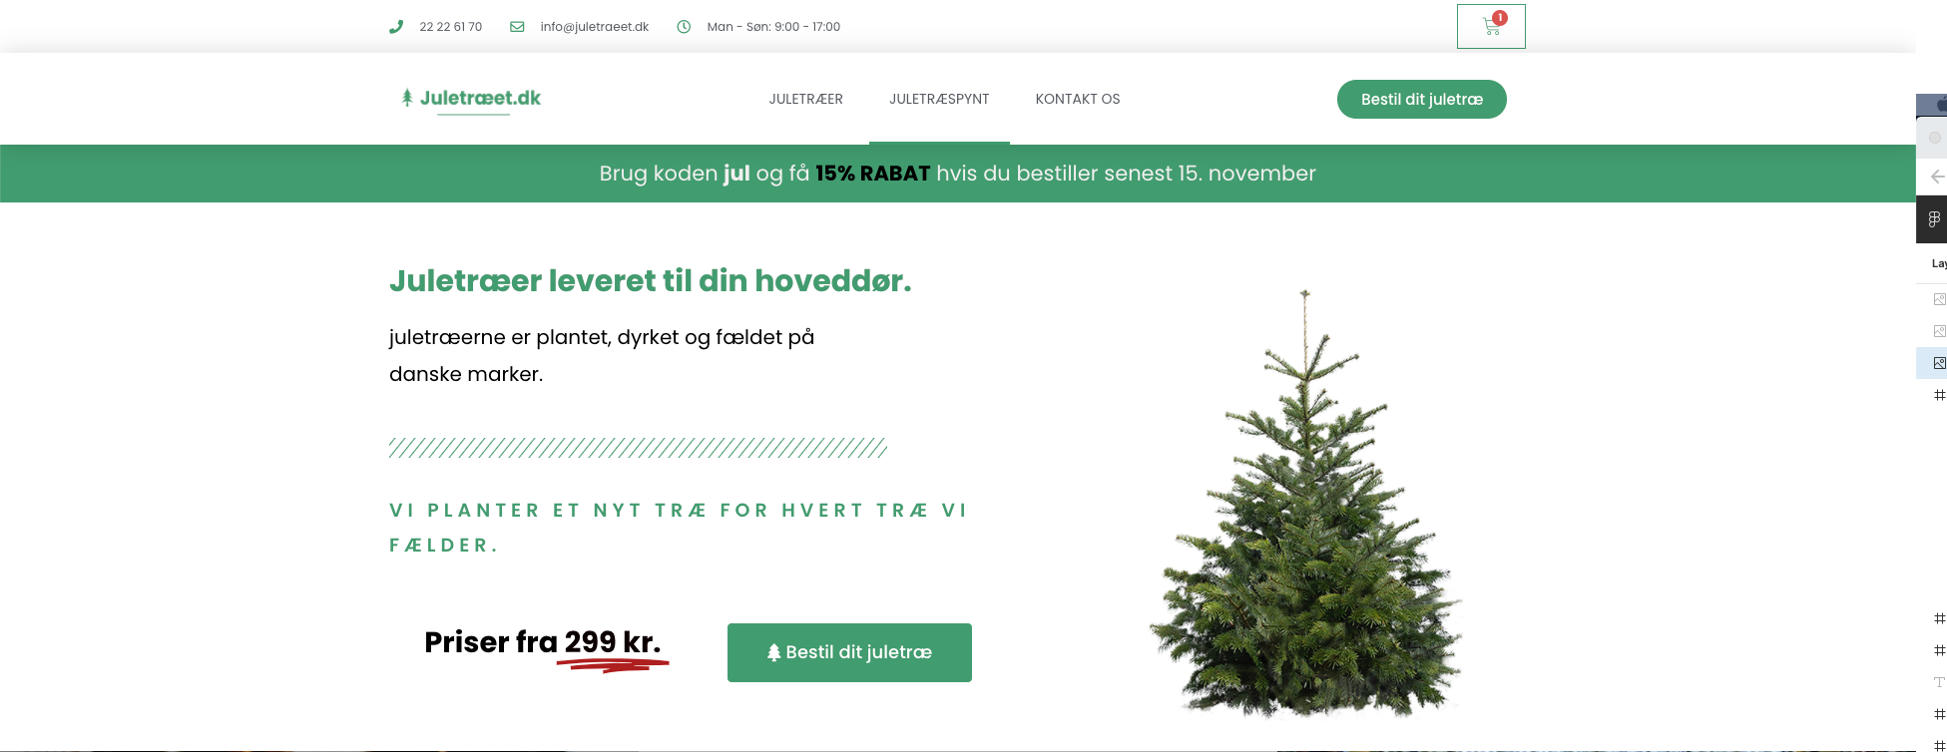Click the header Bestil dit juletræ button

1422,99
